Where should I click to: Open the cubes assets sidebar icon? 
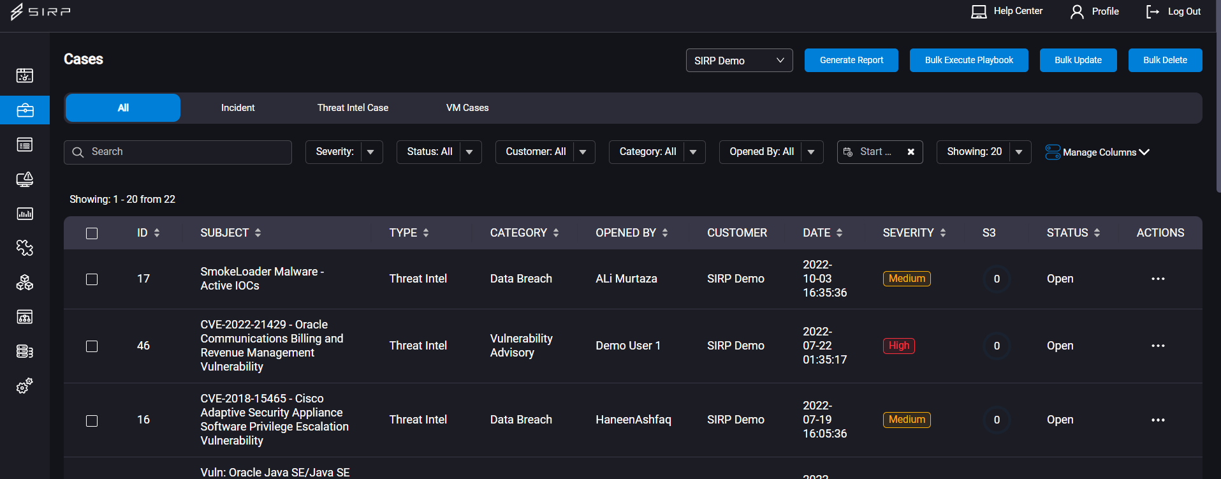[x=25, y=283]
